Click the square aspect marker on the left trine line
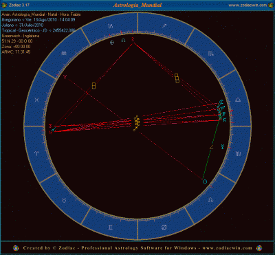275x255 pixels. pos(93,86)
